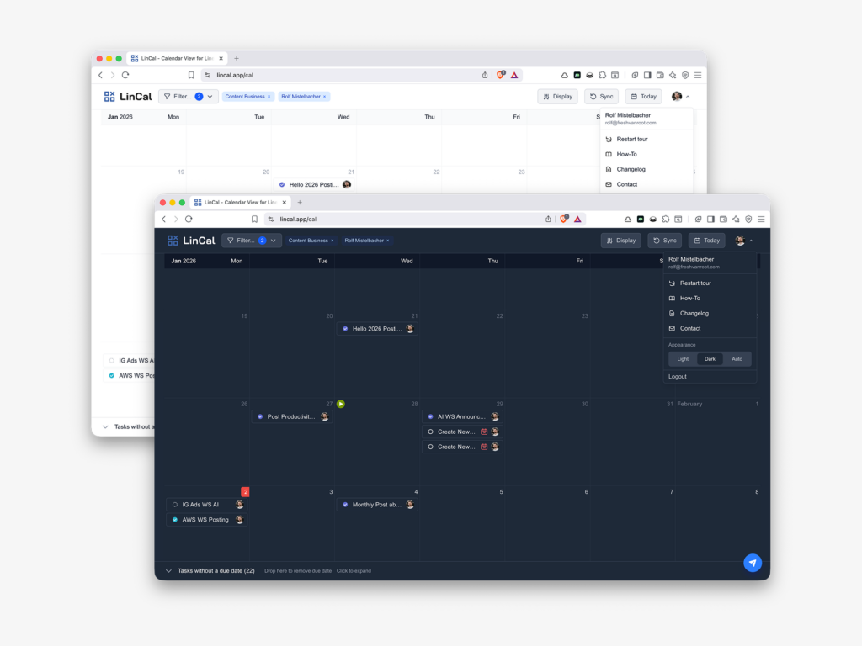Select Light appearance mode
862x646 pixels.
[x=683, y=359]
